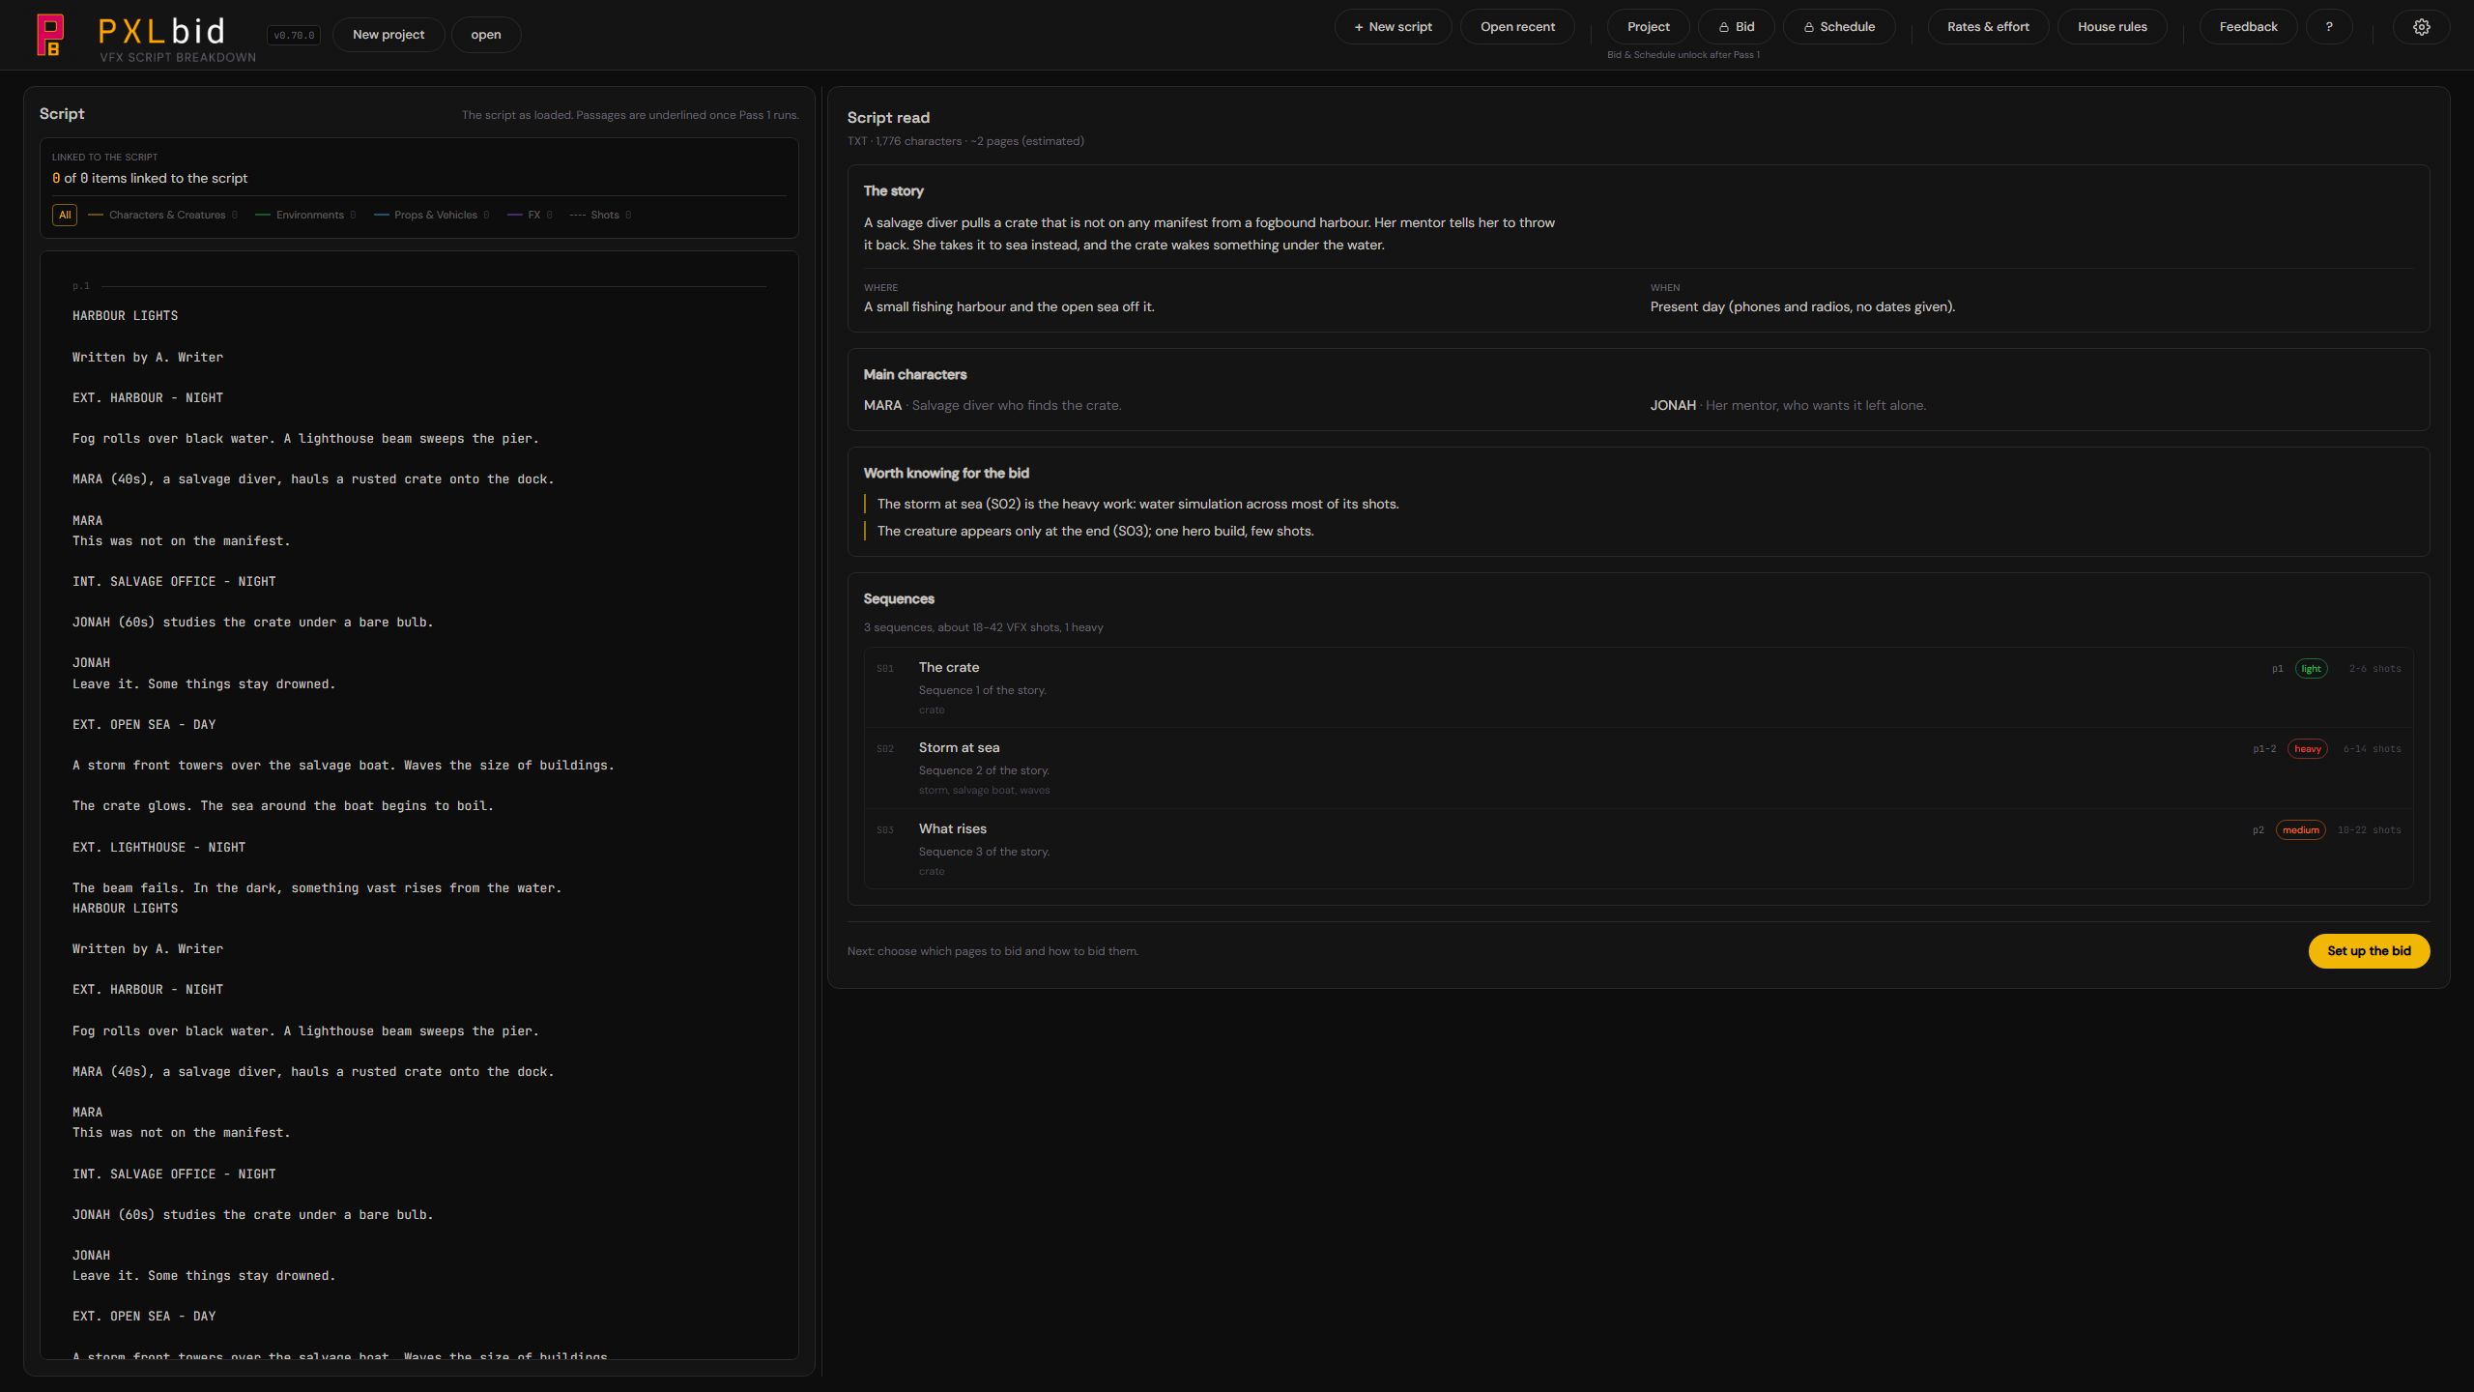This screenshot has width=2474, height=1392.
Task: Filter by Environments category
Action: [x=305, y=216]
